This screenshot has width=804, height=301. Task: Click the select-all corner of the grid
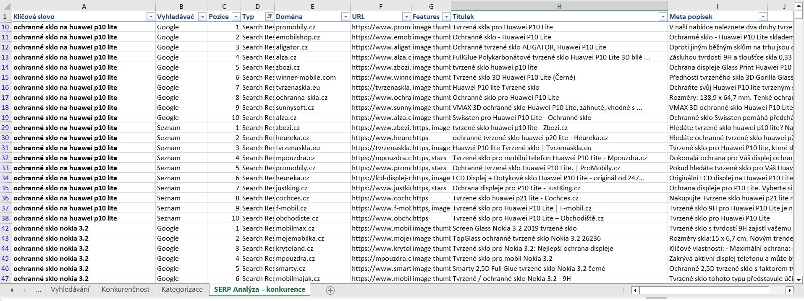click(5, 6)
